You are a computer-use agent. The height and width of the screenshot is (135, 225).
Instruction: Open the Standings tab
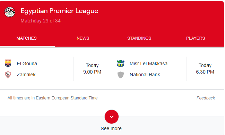139,38
